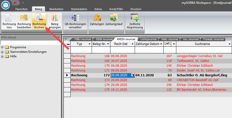Select CREABETON Baustoff AG Zell row
Image resolution: width=232 pixels, height=118 pixels.
151,80
